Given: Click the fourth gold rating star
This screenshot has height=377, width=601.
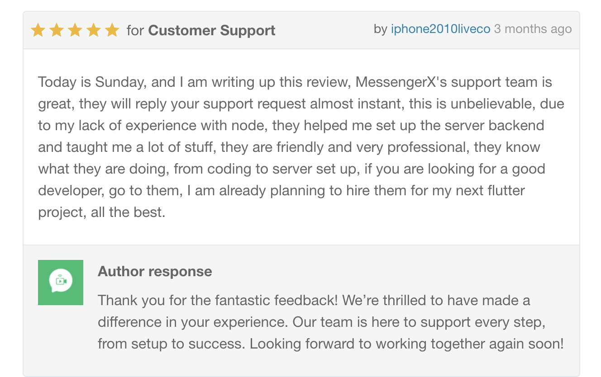Looking at the screenshot, I should pos(93,31).
